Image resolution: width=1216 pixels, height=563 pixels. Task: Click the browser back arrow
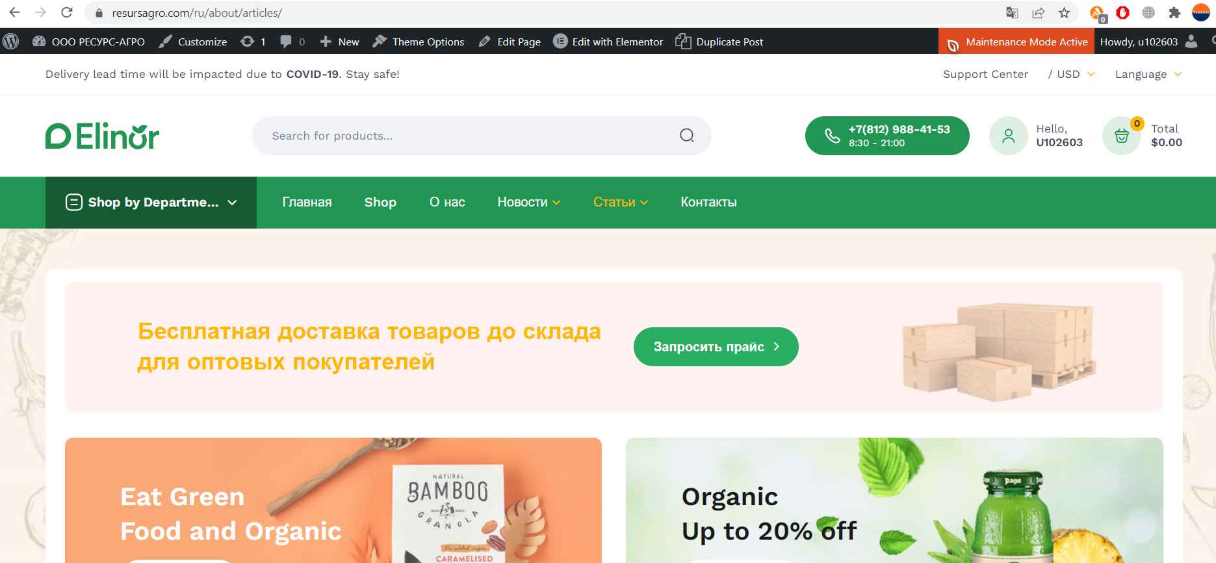tap(14, 12)
